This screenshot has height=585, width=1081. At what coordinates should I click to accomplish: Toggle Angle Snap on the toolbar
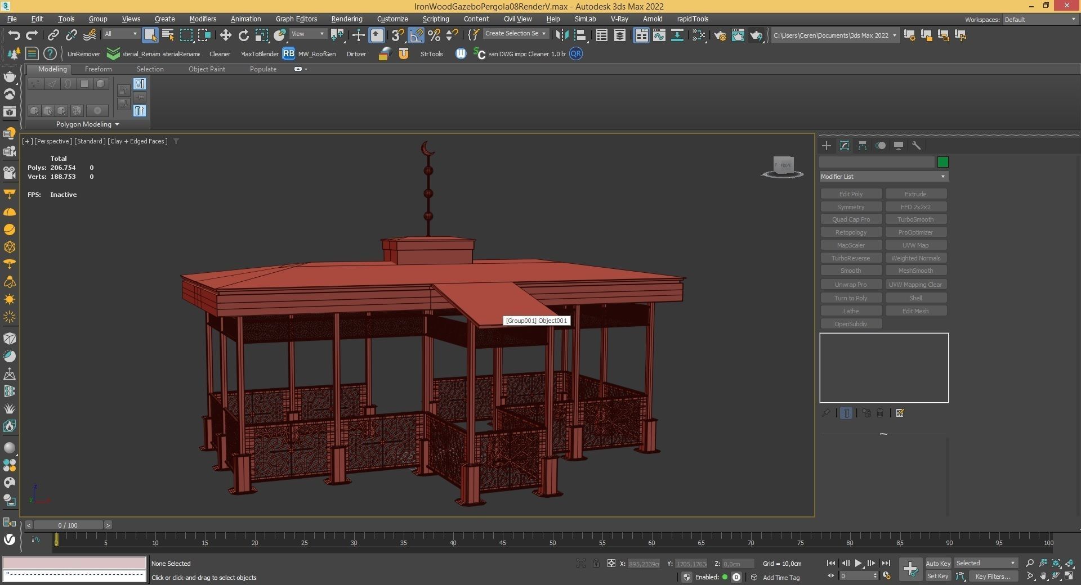[416, 35]
